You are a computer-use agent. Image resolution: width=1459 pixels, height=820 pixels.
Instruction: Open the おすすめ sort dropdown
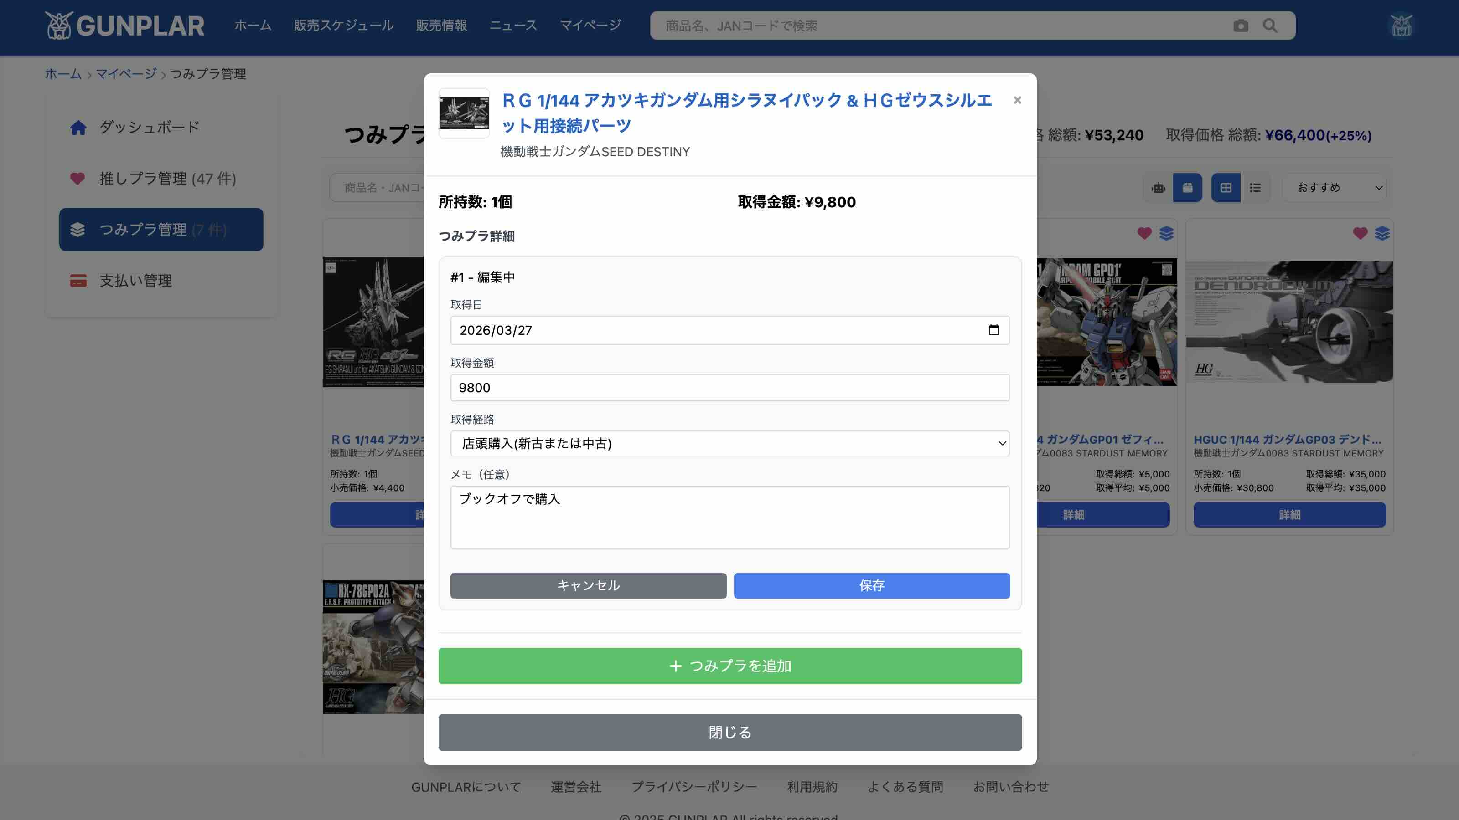[x=1335, y=188]
